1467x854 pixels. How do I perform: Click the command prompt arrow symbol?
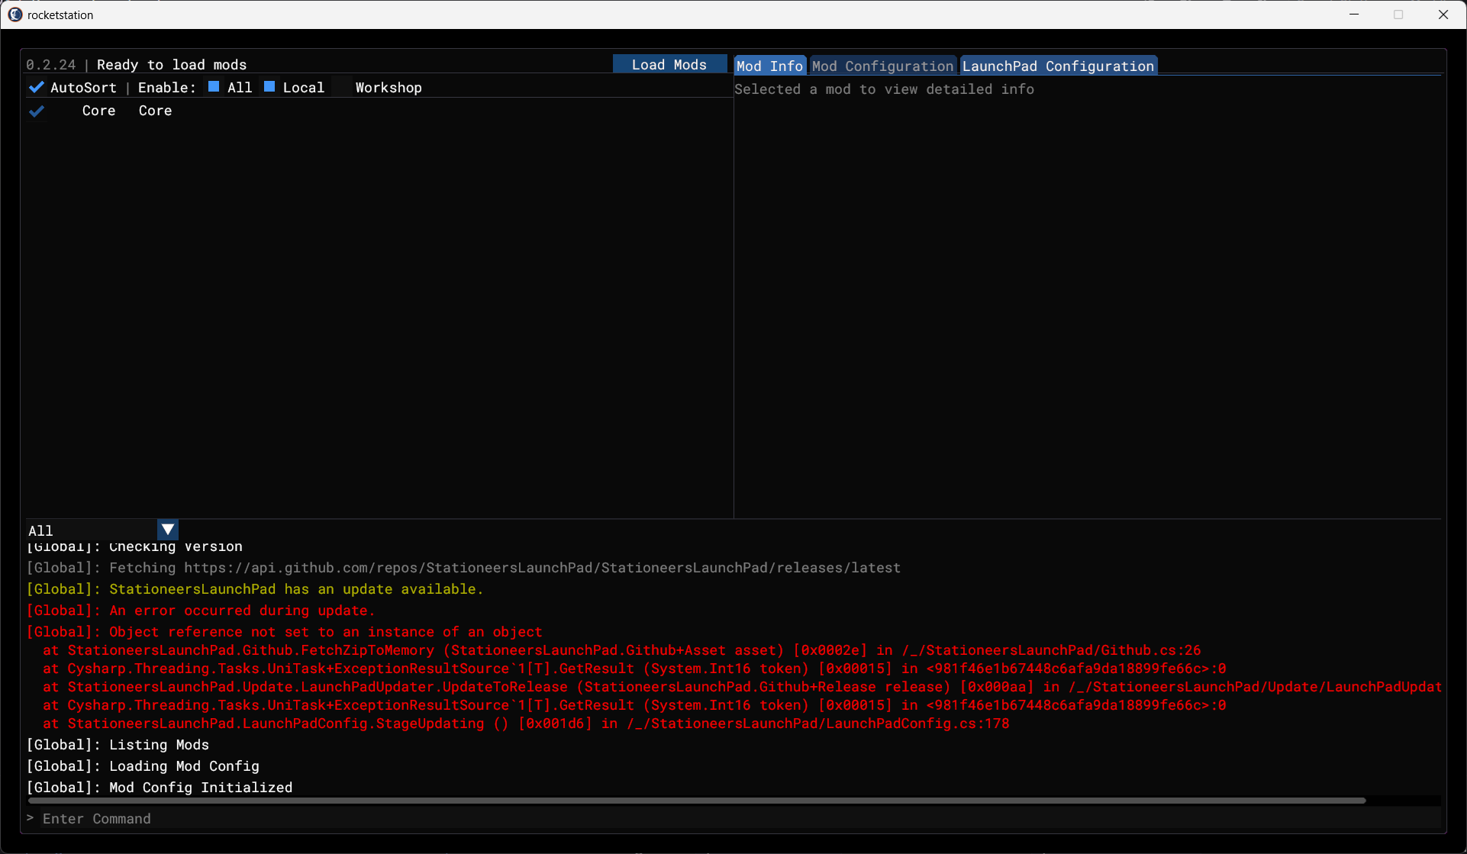(31, 818)
